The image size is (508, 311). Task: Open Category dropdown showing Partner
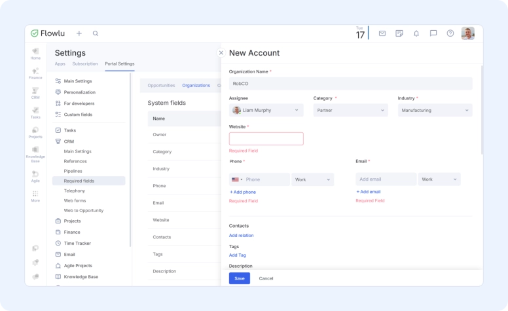pos(350,110)
